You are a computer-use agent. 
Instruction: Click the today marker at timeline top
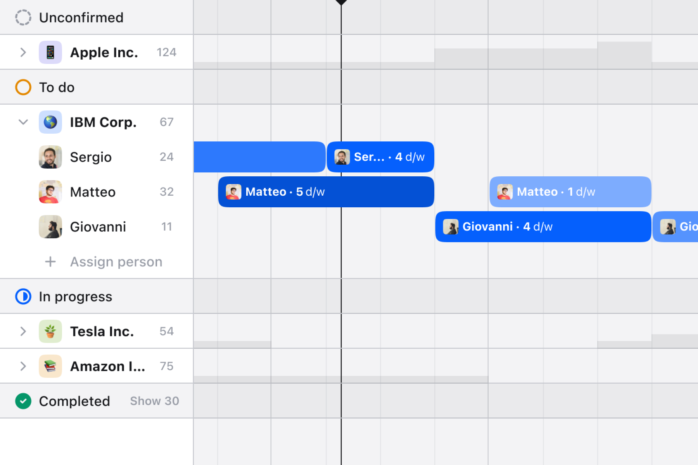pyautogui.click(x=341, y=2)
